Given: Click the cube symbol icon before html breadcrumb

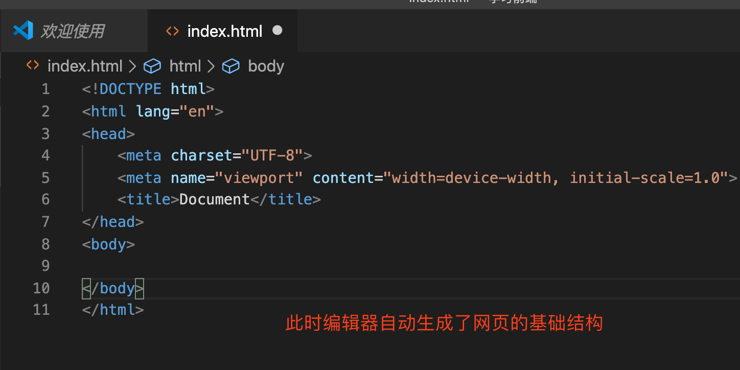Looking at the screenshot, I should coord(152,66).
